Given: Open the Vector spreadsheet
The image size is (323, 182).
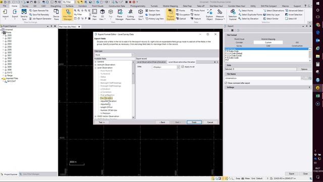Looking at the screenshot, I should click(195, 15).
